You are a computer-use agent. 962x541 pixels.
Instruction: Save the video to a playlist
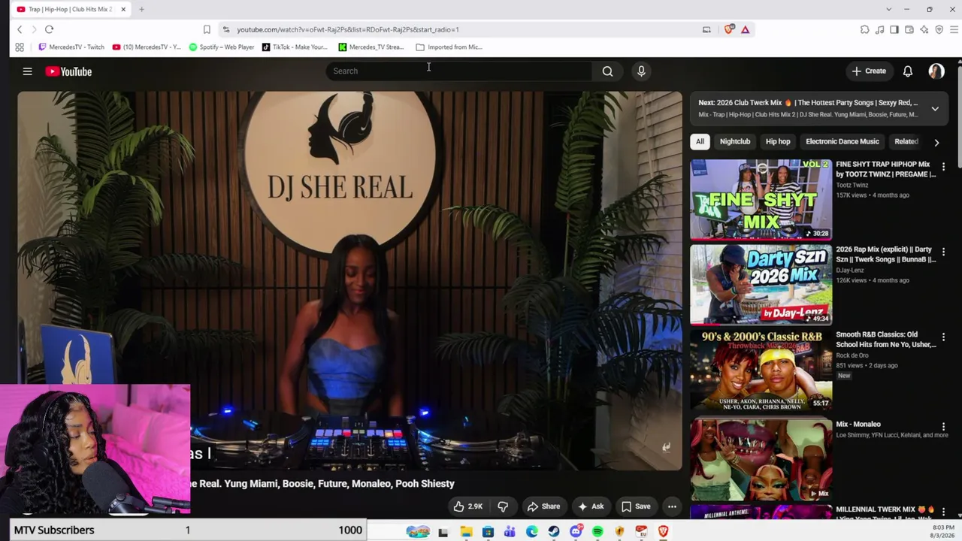(636, 506)
